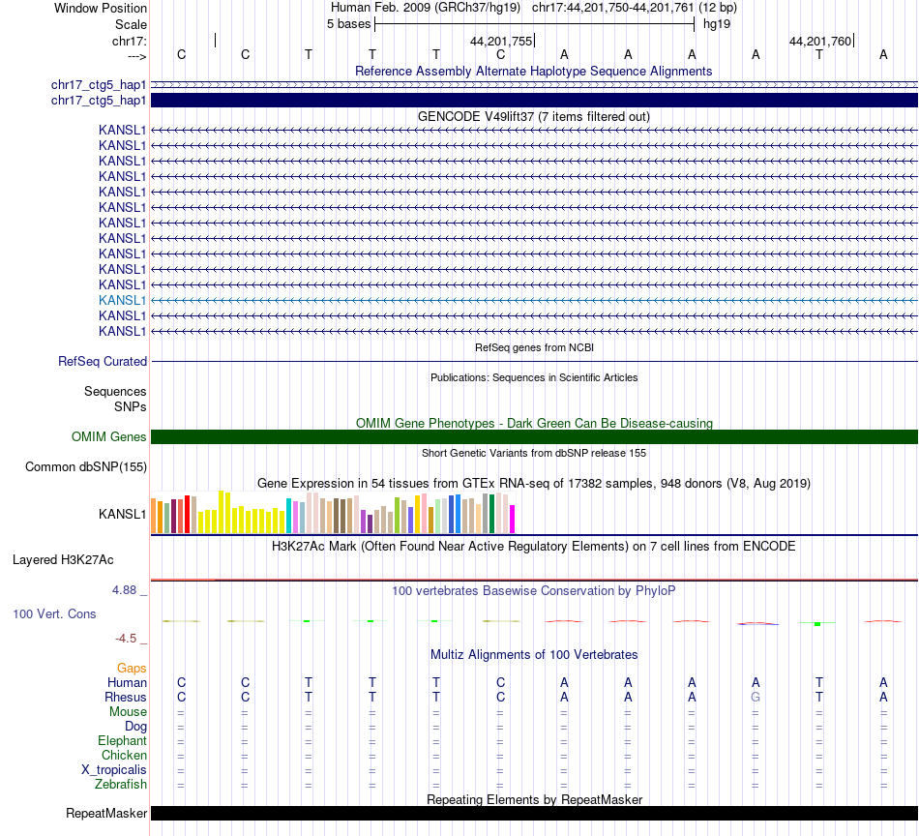Click the Zebrafish species row label
This screenshot has width=919, height=836.
(121, 784)
